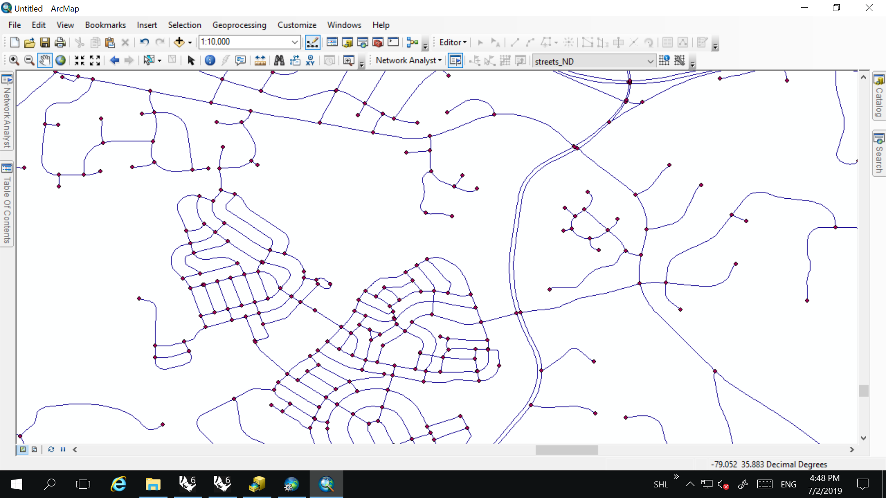Activate the Identify tool
This screenshot has width=886, height=498.
pyautogui.click(x=210, y=60)
